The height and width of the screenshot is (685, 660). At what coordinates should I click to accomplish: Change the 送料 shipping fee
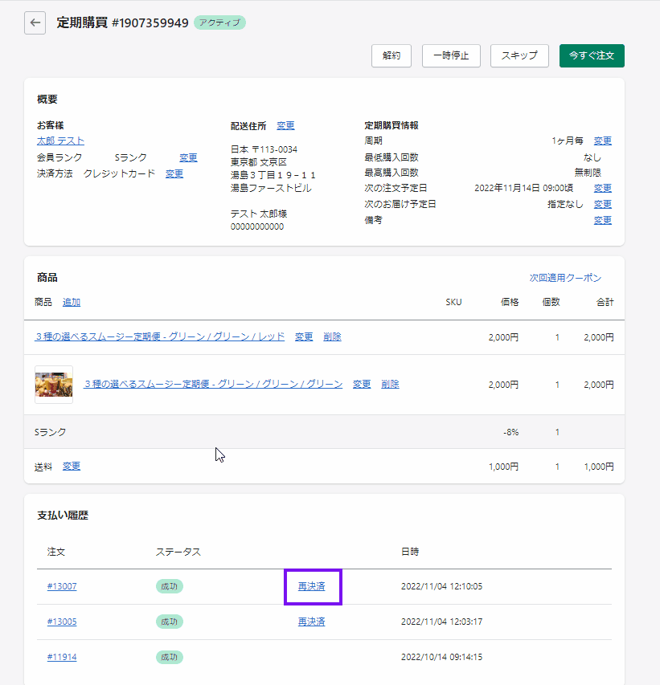[x=72, y=466]
